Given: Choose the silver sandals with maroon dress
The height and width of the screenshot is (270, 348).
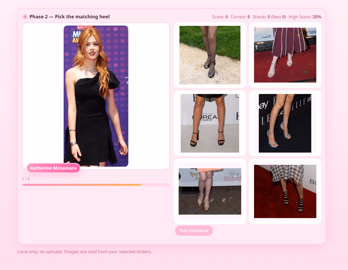Looking at the screenshot, I should pyautogui.click(x=285, y=55).
